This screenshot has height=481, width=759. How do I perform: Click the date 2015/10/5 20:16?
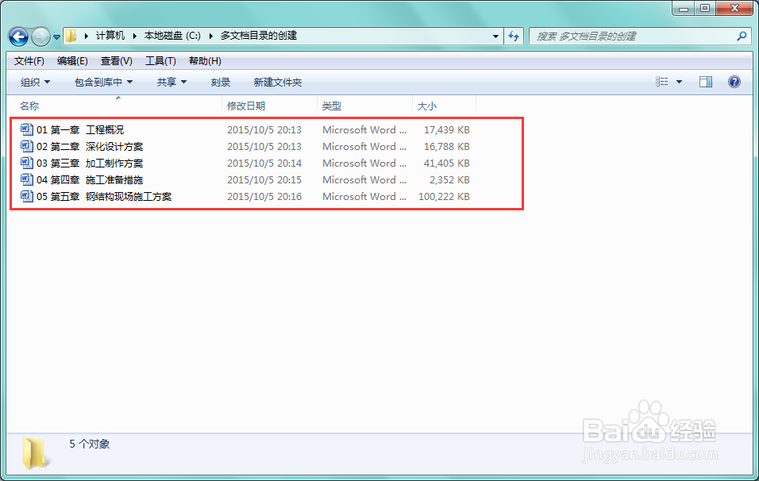(264, 197)
